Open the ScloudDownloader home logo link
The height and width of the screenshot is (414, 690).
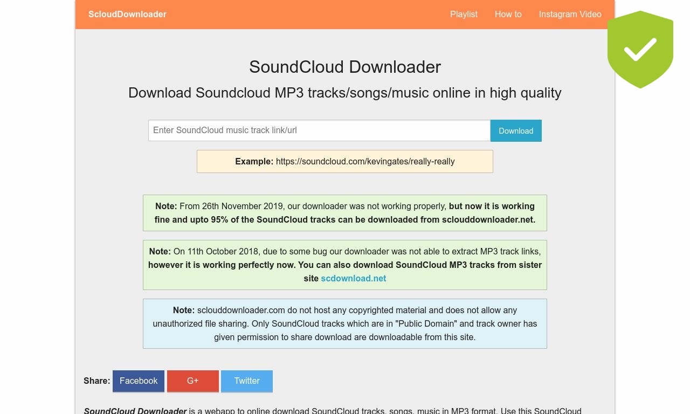point(127,15)
